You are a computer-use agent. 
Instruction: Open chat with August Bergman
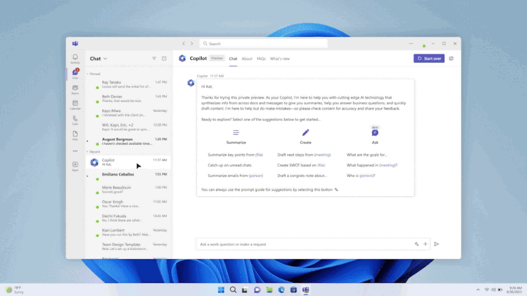point(128,141)
